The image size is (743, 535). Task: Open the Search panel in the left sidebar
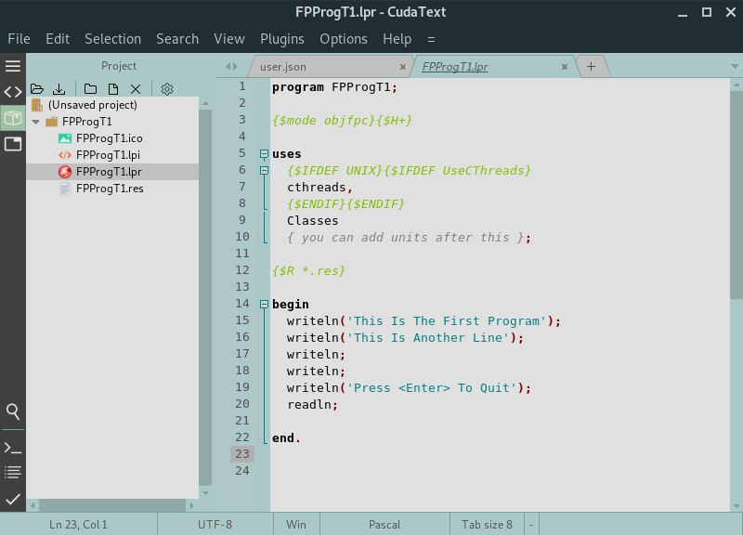point(12,411)
